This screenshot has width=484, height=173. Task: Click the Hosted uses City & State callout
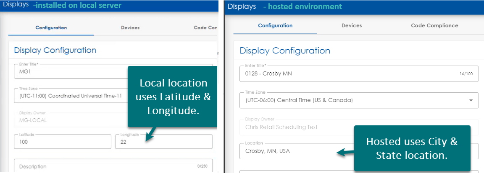412,148
